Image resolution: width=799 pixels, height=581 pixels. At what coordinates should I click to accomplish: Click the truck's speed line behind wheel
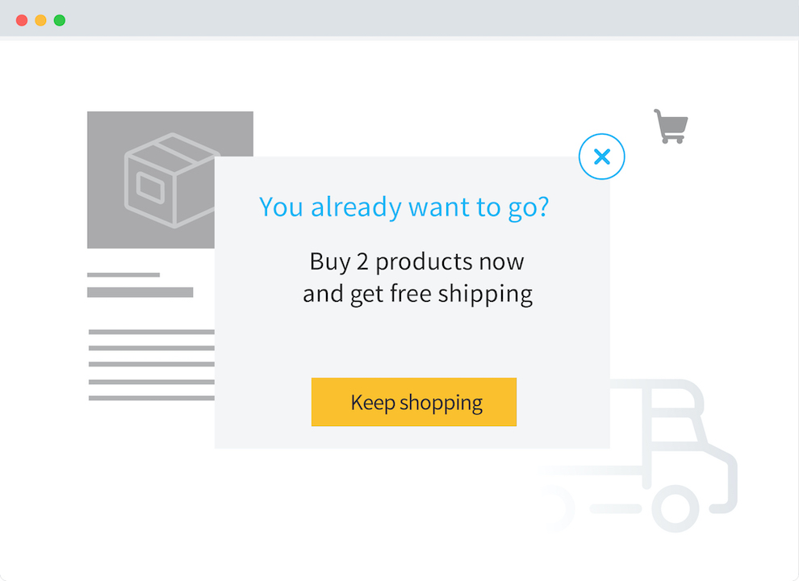click(x=616, y=508)
